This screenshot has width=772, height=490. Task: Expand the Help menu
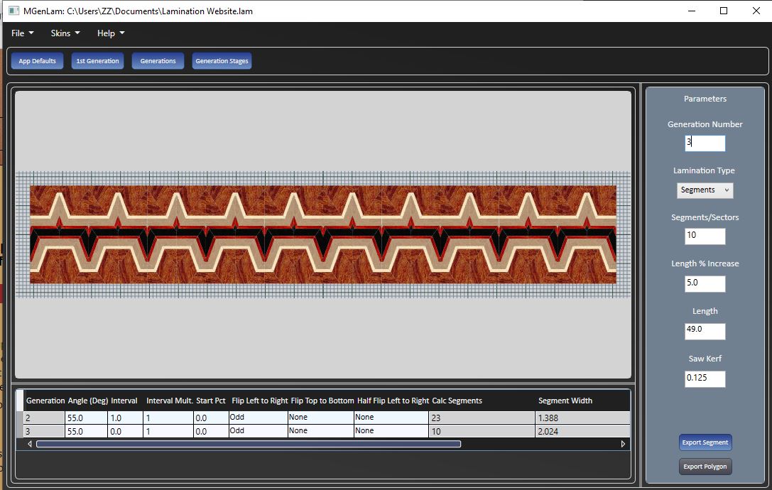click(x=110, y=33)
